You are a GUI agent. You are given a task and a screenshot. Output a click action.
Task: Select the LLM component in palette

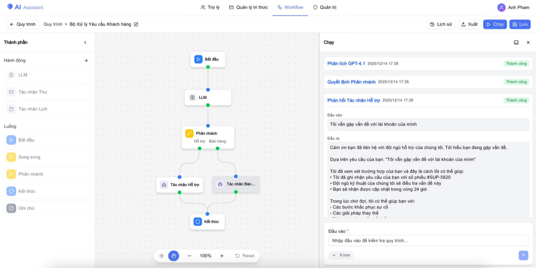pos(47,75)
